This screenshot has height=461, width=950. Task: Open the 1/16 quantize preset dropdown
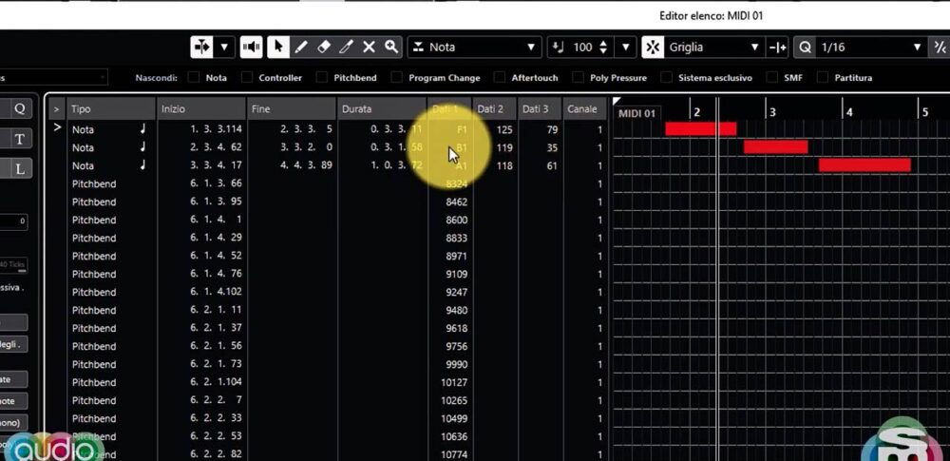(x=870, y=48)
